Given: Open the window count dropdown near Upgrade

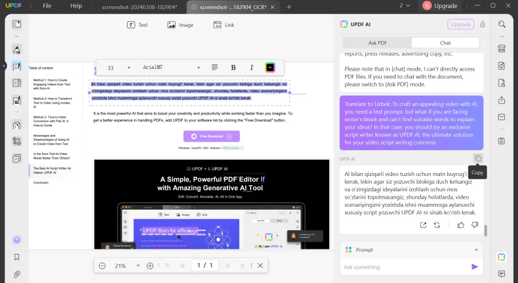Looking at the screenshot, I should (405, 6).
